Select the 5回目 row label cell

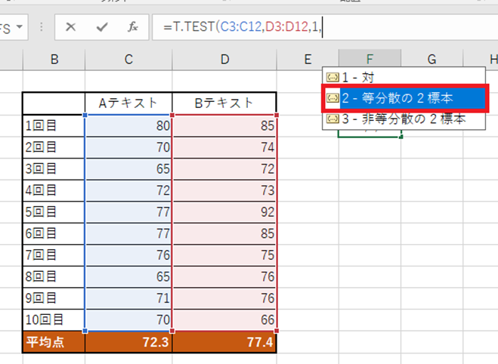(x=54, y=212)
